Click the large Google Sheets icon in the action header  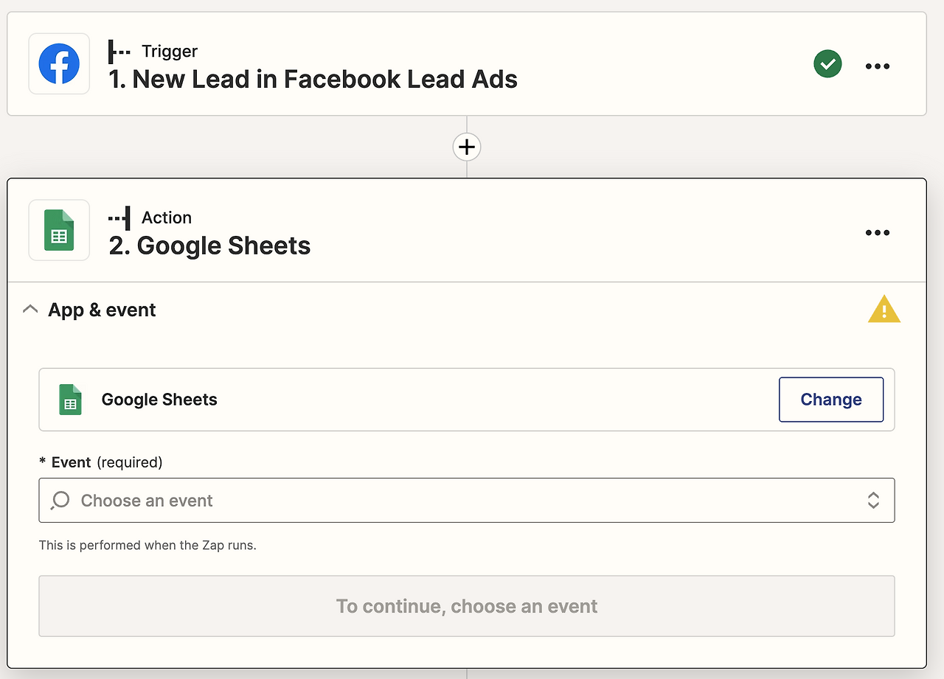click(x=59, y=230)
